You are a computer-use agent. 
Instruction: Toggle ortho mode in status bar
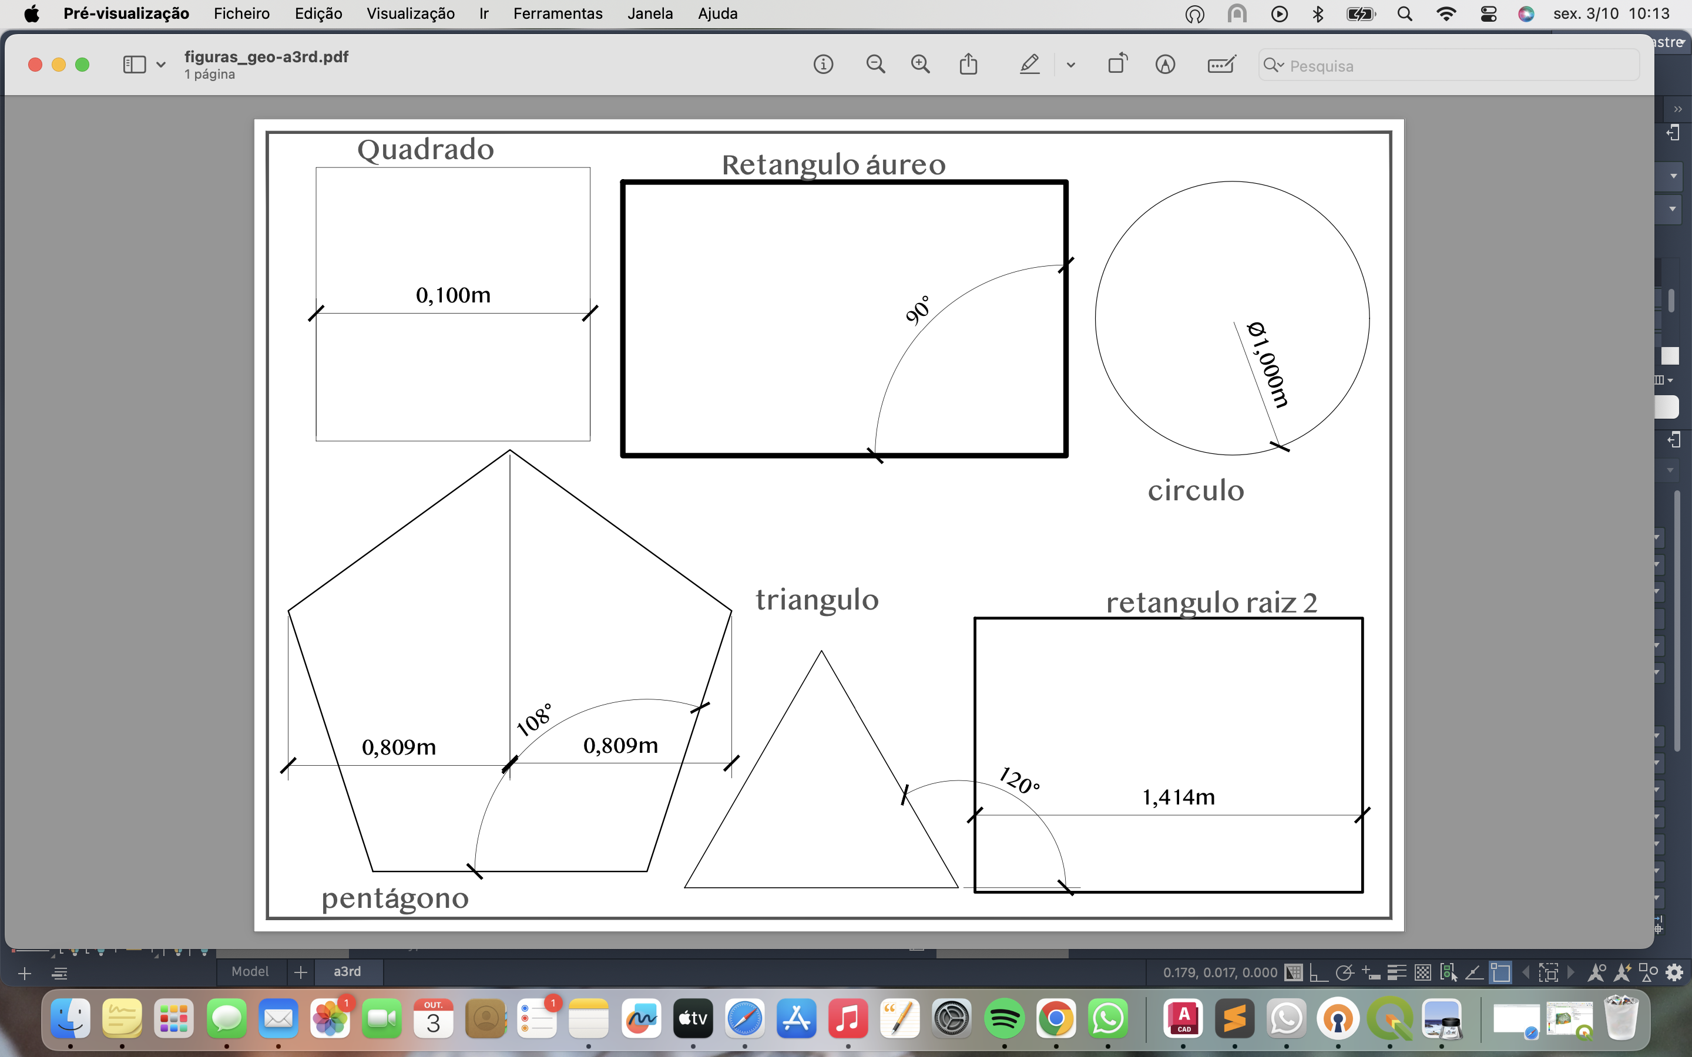(1318, 972)
